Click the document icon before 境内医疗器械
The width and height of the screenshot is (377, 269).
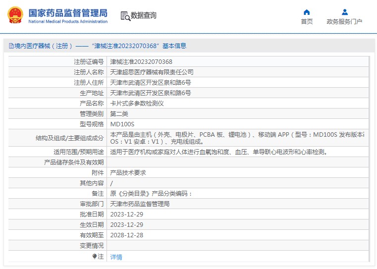click(11, 46)
